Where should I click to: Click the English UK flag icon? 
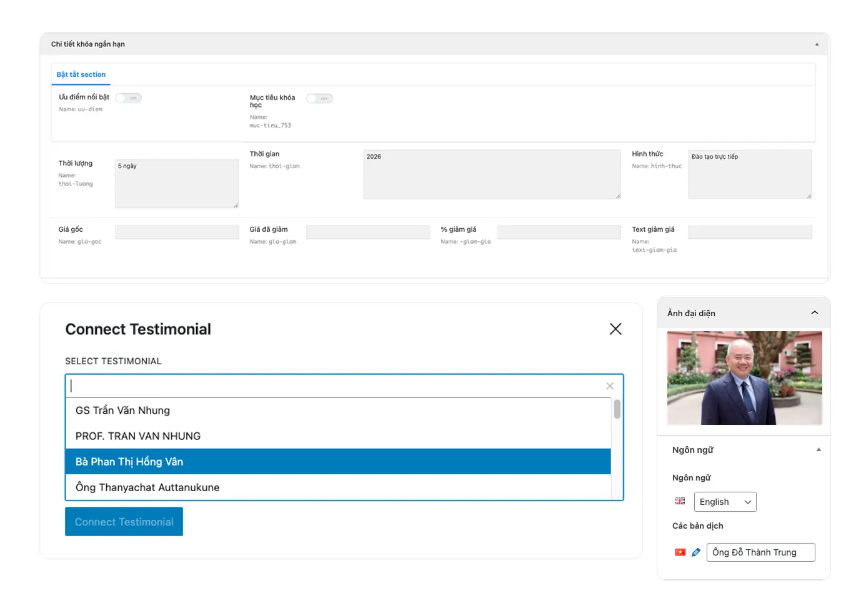pyautogui.click(x=680, y=501)
